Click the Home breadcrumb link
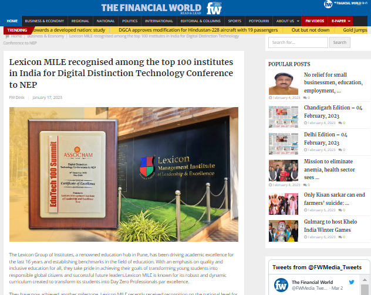 pyautogui.click(x=16, y=36)
